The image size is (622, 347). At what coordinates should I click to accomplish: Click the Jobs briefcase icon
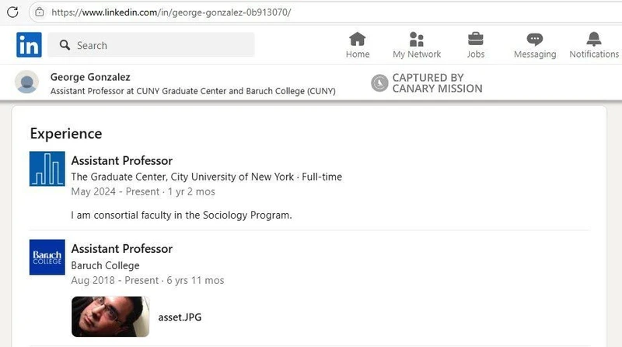[x=476, y=39]
